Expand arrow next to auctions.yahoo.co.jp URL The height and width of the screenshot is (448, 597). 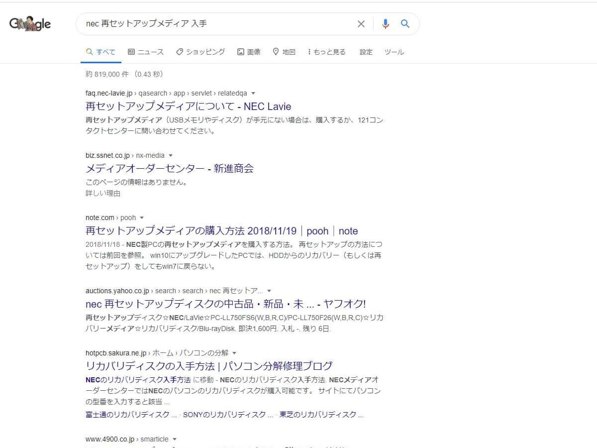[x=269, y=291]
